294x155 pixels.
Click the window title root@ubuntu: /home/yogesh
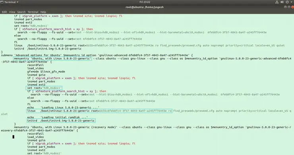[145, 7]
